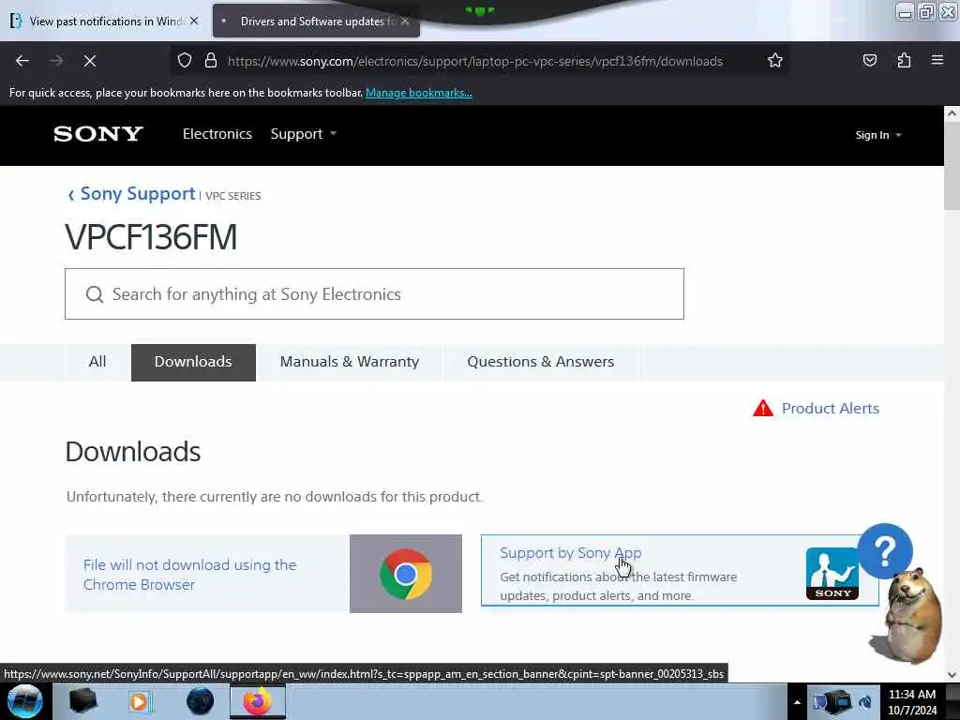Open the Questions & Answers tab
The image size is (960, 720).
541,362
